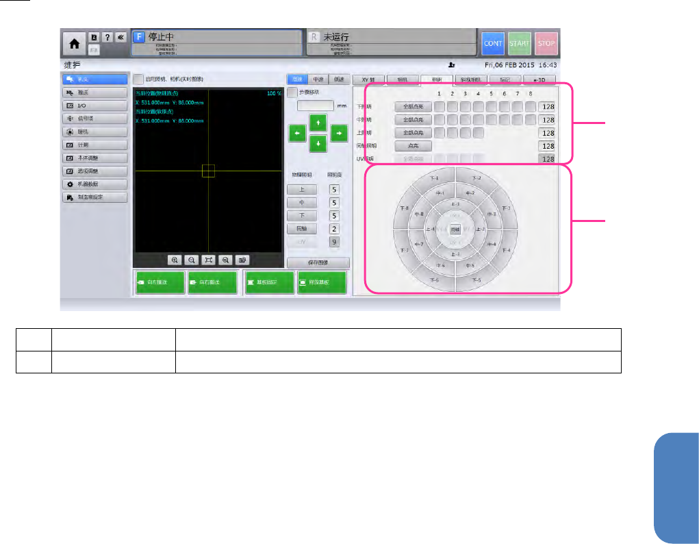This screenshot has height=544, width=699.
Task: Toggle the 步进移动 checkbox
Action: 292,92
